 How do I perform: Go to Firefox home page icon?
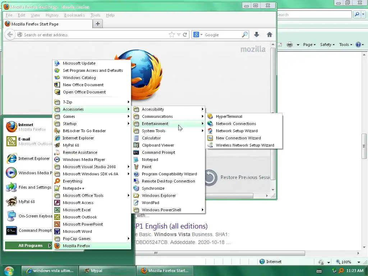[270, 35]
